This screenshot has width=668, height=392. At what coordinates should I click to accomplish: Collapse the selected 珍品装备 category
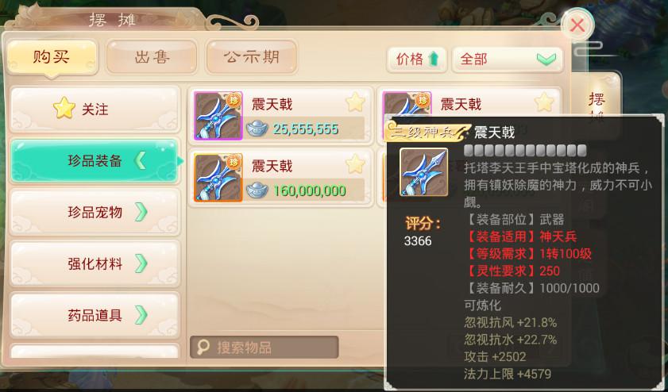coord(95,160)
